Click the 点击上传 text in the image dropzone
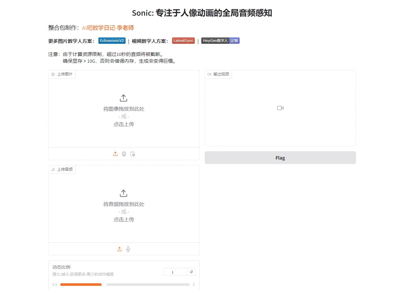This screenshot has width=405, height=290. [124, 124]
